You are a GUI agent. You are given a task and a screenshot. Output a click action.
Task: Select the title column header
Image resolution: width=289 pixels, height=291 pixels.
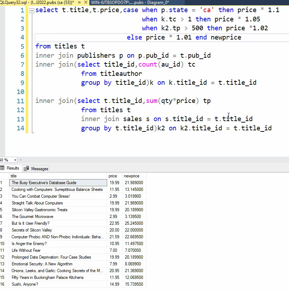[58, 176]
